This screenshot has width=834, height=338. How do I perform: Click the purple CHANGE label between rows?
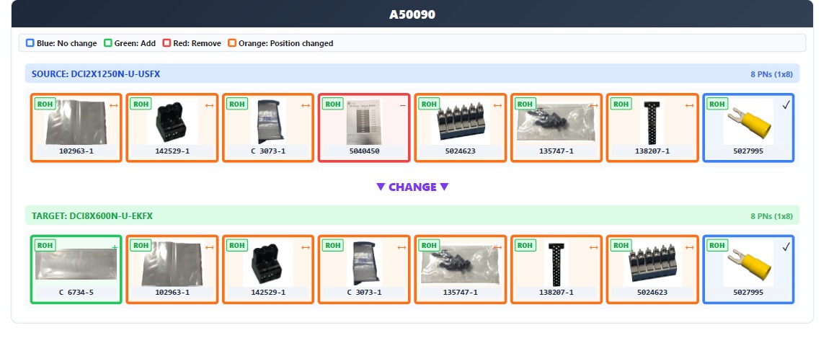412,187
